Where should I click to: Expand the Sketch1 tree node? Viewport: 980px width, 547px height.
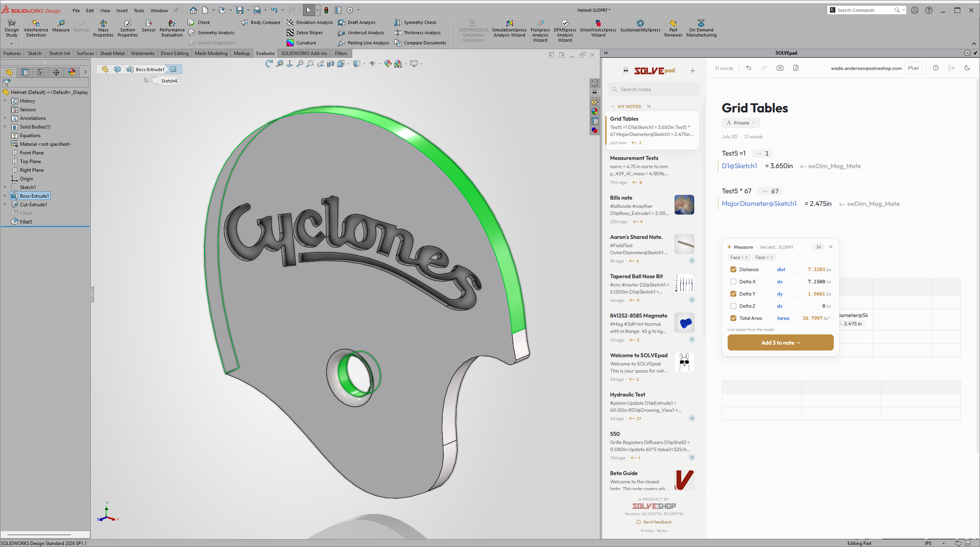click(5, 187)
